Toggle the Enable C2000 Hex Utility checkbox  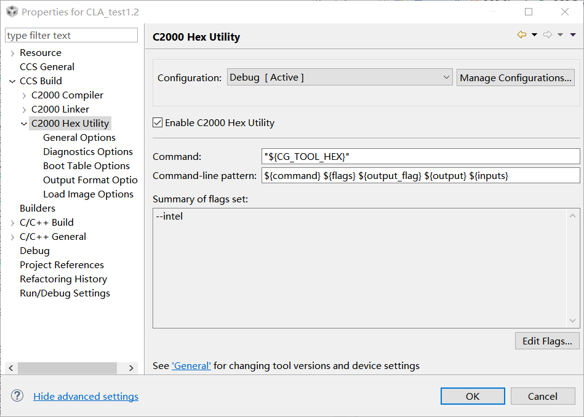click(158, 122)
